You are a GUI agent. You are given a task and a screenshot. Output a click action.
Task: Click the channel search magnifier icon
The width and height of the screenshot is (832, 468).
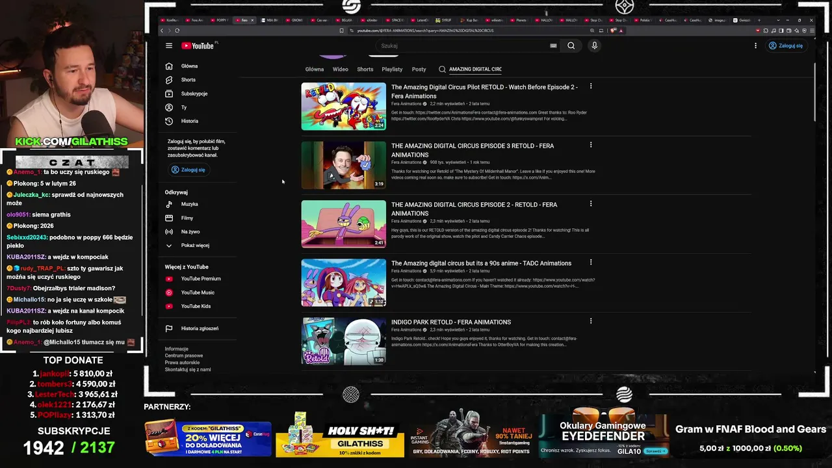[x=442, y=69]
